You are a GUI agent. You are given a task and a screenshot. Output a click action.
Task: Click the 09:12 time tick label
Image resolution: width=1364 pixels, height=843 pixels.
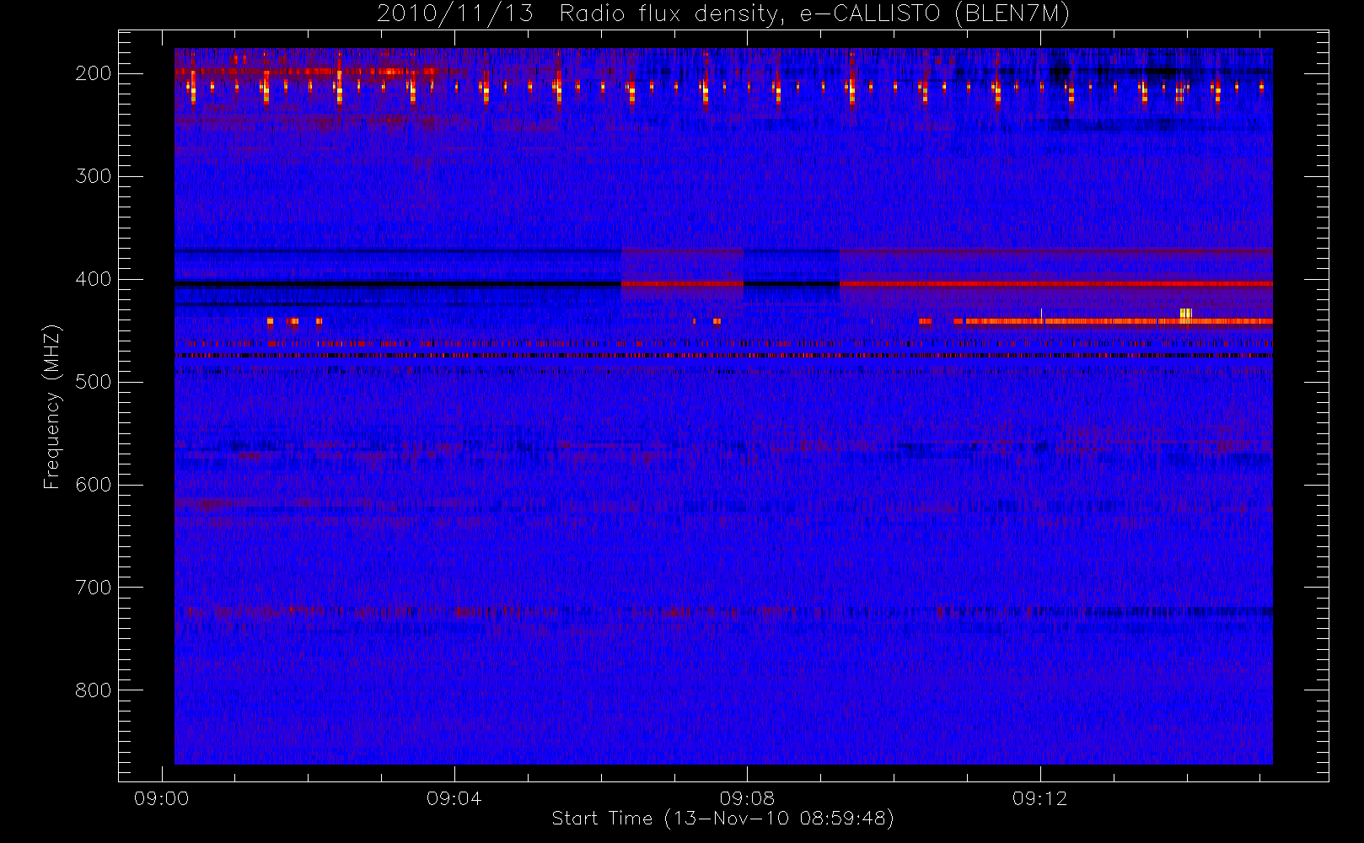tap(1039, 798)
